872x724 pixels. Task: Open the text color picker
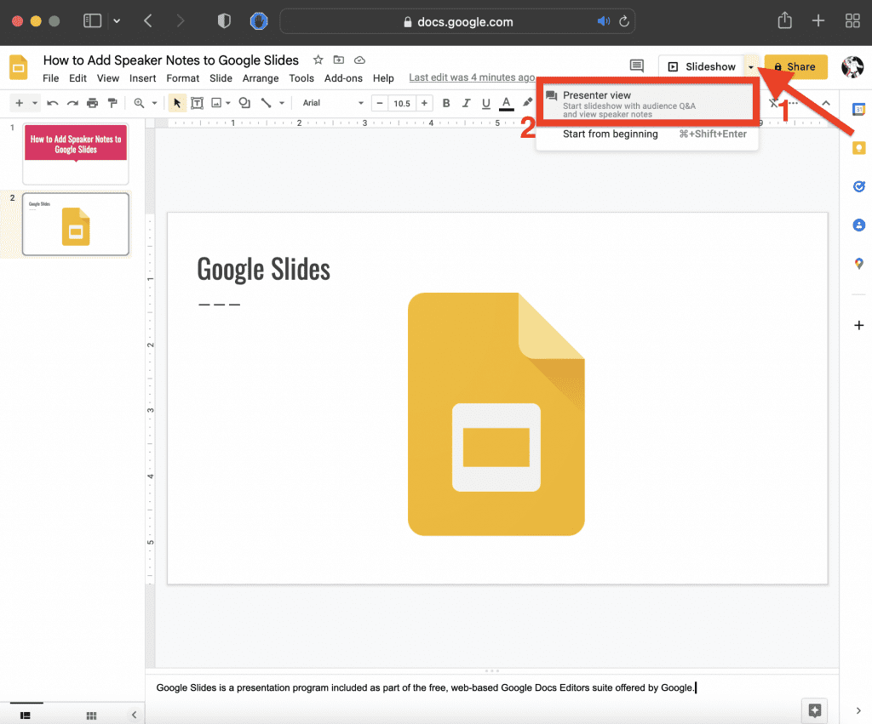click(x=506, y=103)
